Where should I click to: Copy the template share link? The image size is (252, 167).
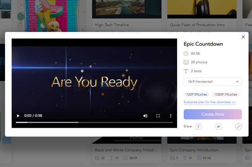[238, 127]
